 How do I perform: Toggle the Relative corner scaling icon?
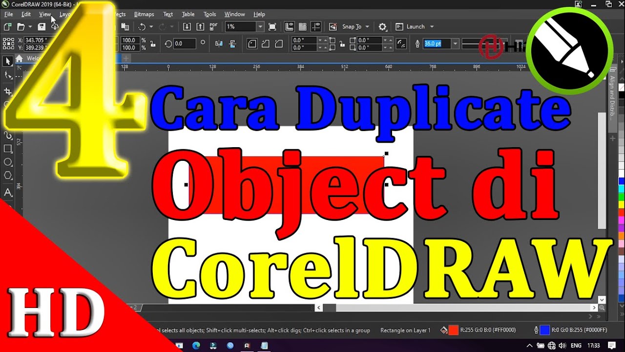[x=401, y=44]
